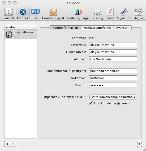The height and width of the screenshot is (151, 146).
Task: Open the Generelt preferences pane
Action: click(8, 14)
